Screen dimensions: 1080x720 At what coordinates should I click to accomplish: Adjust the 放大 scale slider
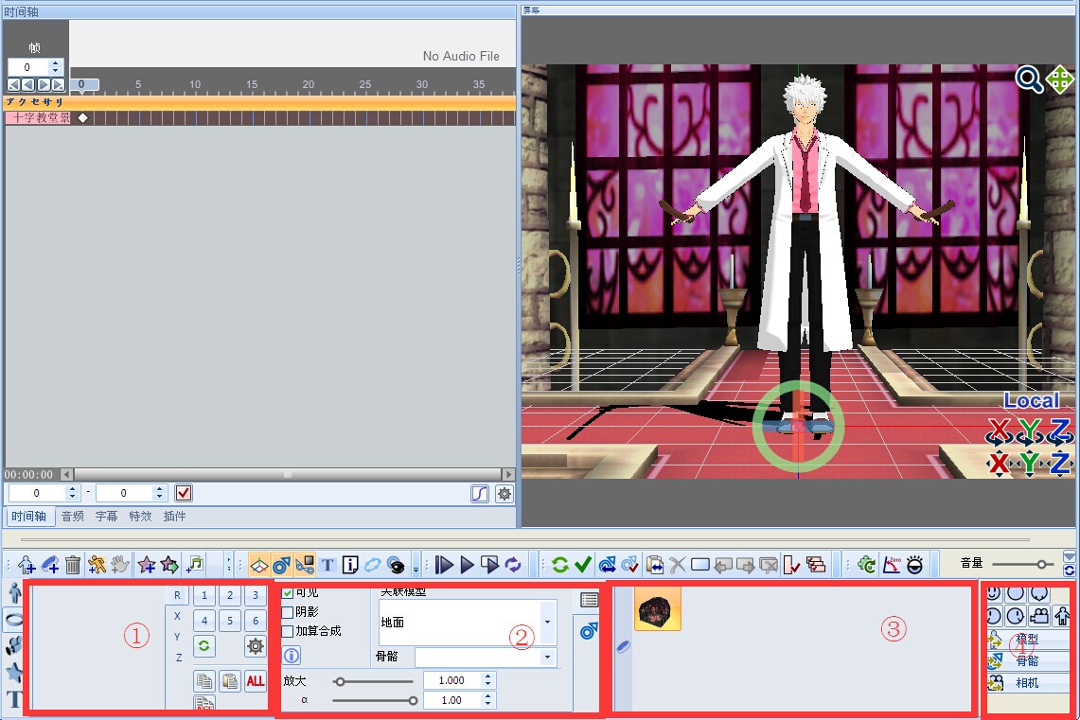[373, 681]
